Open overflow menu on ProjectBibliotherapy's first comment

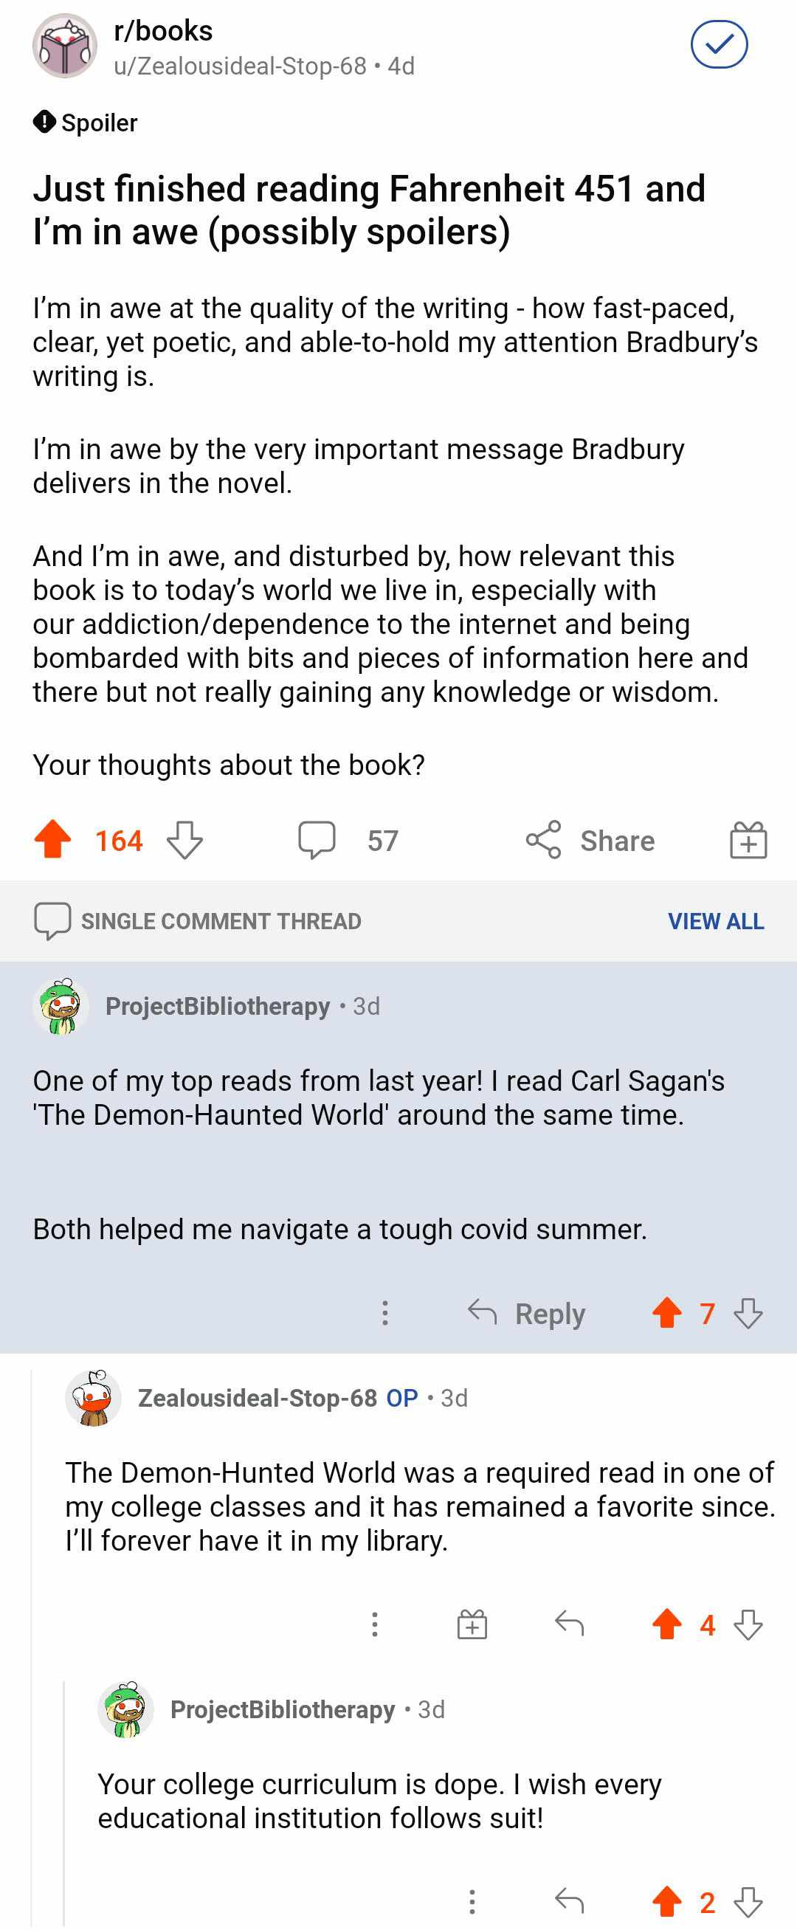pyautogui.click(x=385, y=1313)
